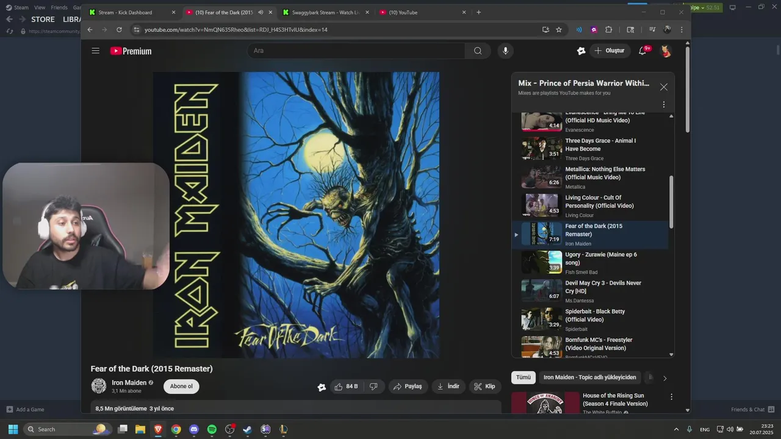Click Add a Game in Steam window

[x=25, y=409]
